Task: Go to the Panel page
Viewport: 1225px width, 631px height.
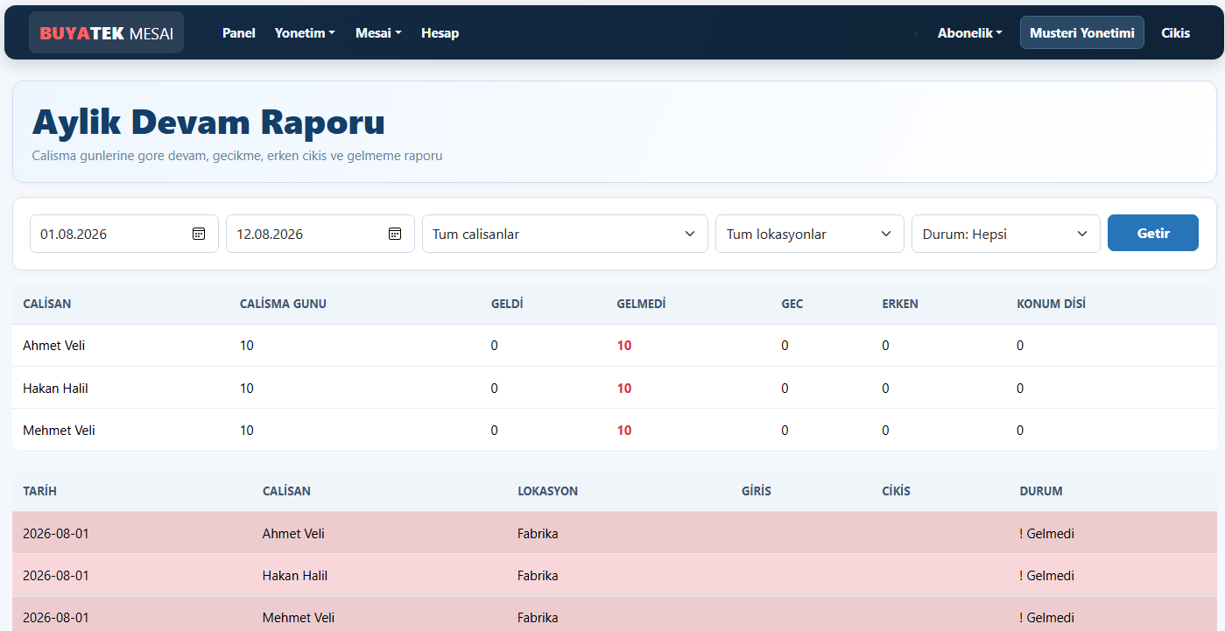Action: coord(239,33)
